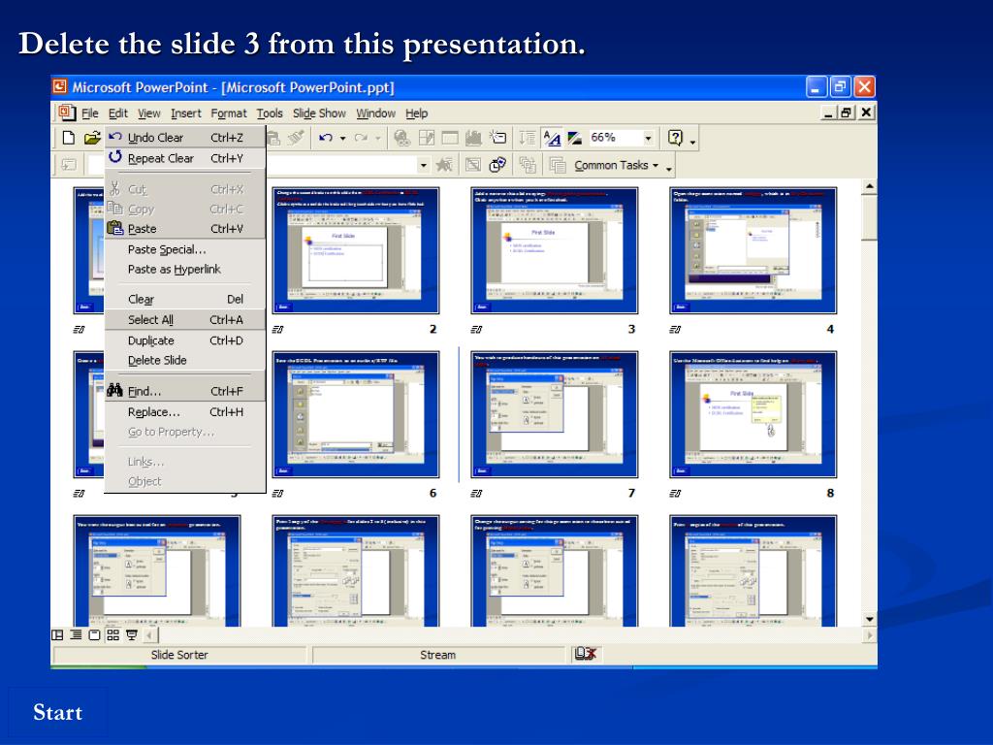
Task: Click the Slide Sorter status bar text
Action: (x=179, y=655)
